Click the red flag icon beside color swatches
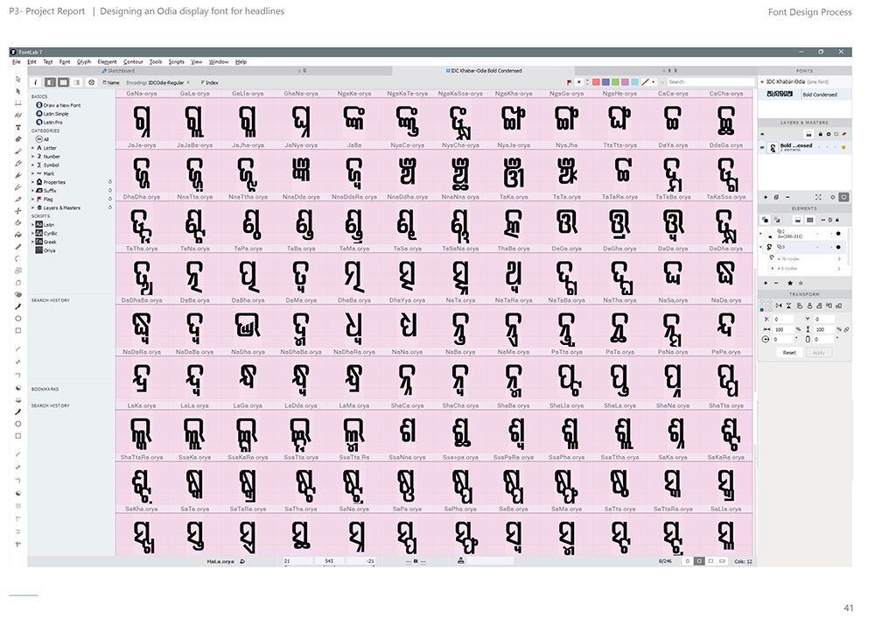The height and width of the screenshot is (619, 875). point(570,82)
